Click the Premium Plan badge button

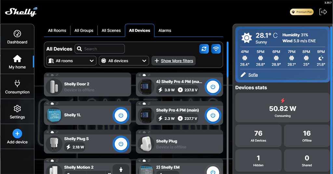[x=301, y=12]
